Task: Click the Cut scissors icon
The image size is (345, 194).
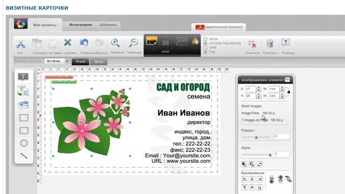Action: [20, 44]
